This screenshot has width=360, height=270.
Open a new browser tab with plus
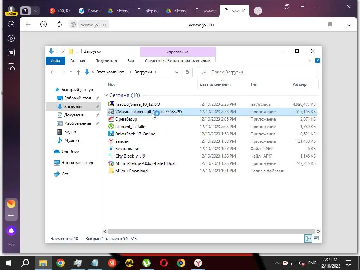point(258,11)
